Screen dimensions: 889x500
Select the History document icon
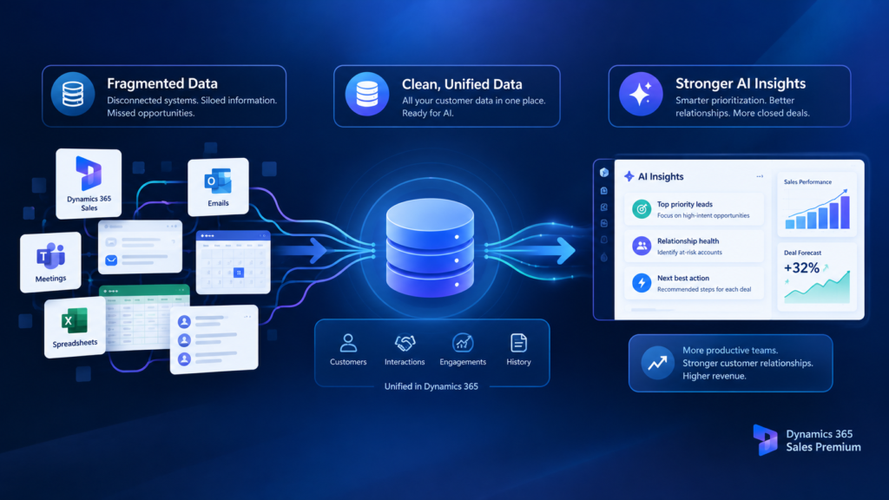[x=518, y=343]
